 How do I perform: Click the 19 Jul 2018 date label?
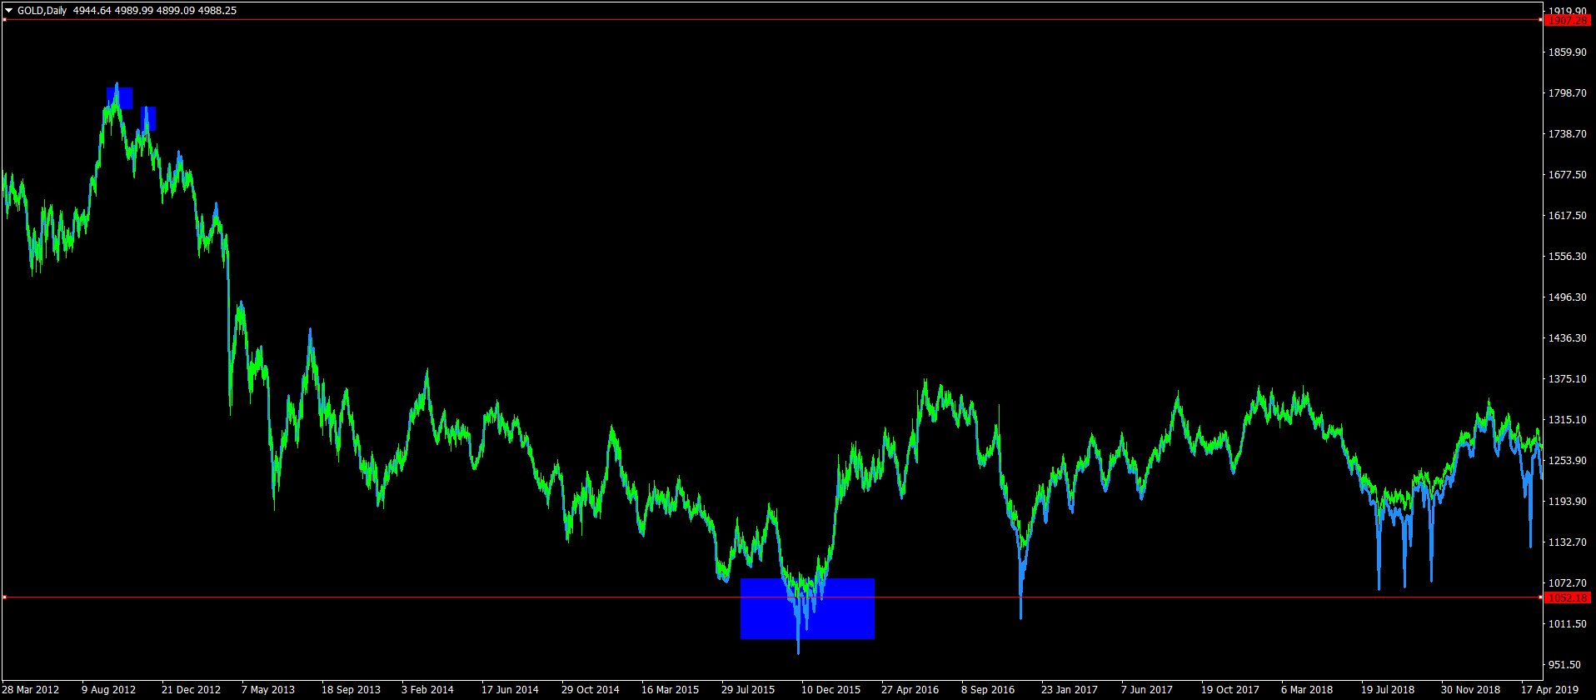[1388, 689]
